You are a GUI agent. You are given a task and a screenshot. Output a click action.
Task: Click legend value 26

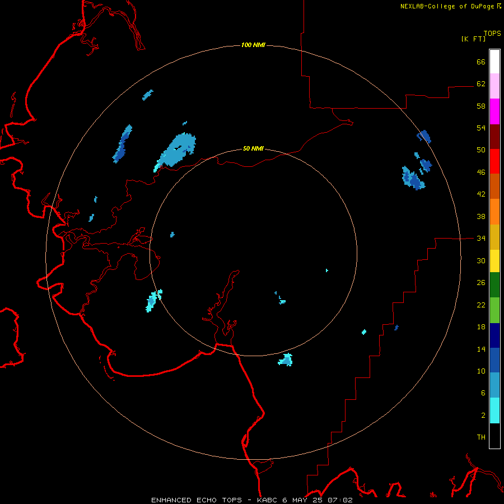point(481,283)
